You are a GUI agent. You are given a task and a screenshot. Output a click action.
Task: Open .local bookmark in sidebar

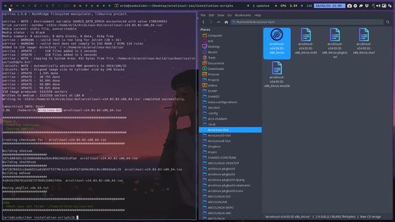click(x=209, y=124)
